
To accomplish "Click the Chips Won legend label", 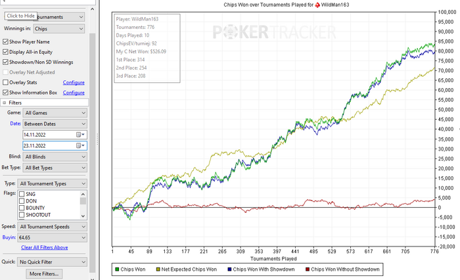I will tap(133, 269).
